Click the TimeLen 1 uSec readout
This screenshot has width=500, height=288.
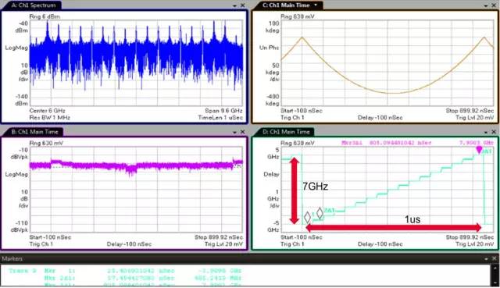pyautogui.click(x=220, y=118)
